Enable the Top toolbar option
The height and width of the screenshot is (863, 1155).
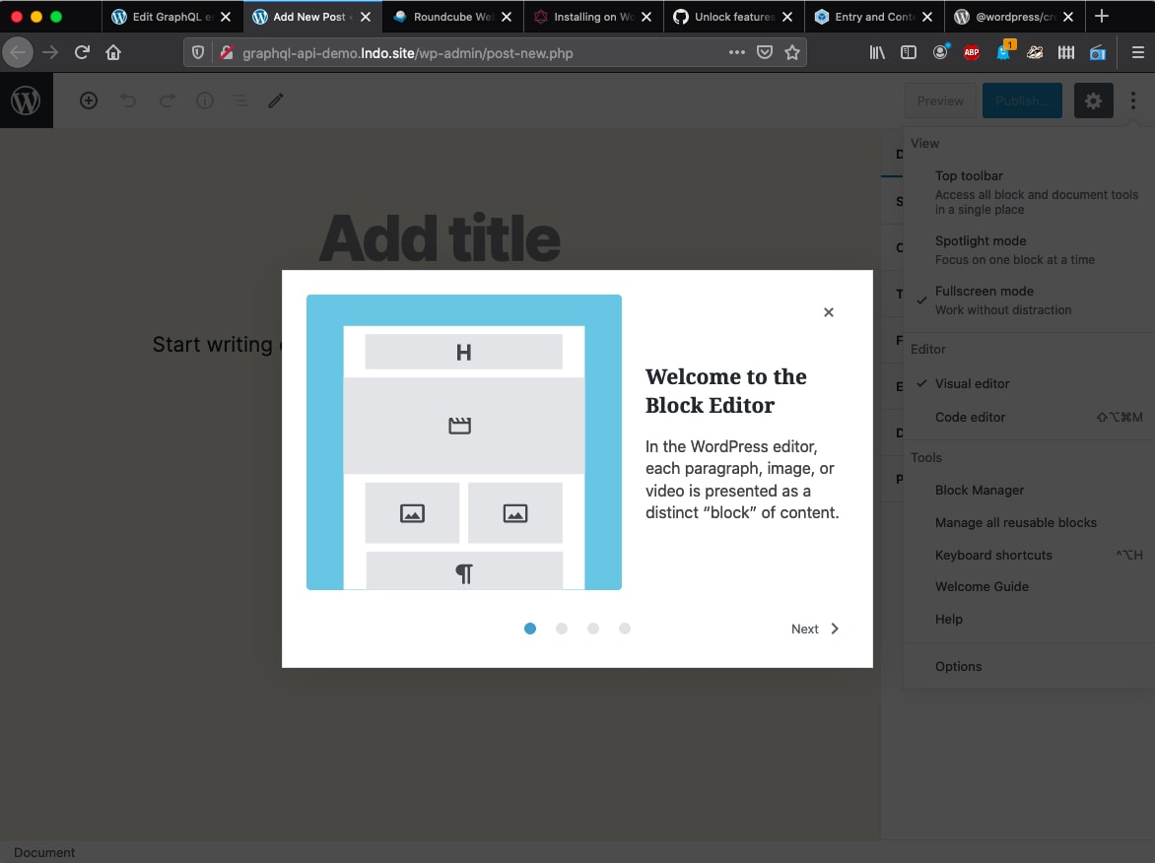coord(1035,191)
